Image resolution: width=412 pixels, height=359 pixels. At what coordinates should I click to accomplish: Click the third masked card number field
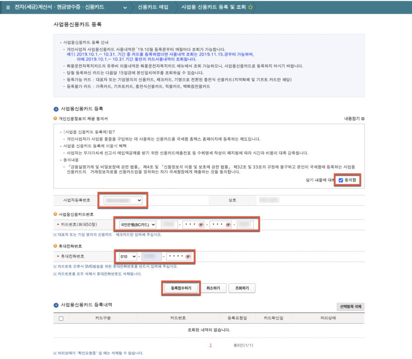[220, 225]
